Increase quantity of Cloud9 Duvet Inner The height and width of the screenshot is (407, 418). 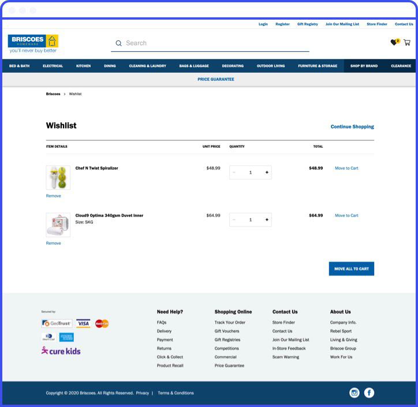point(267,219)
